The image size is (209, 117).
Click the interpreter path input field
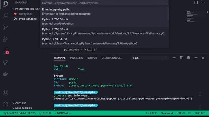pyautogui.click(x=104, y=3)
